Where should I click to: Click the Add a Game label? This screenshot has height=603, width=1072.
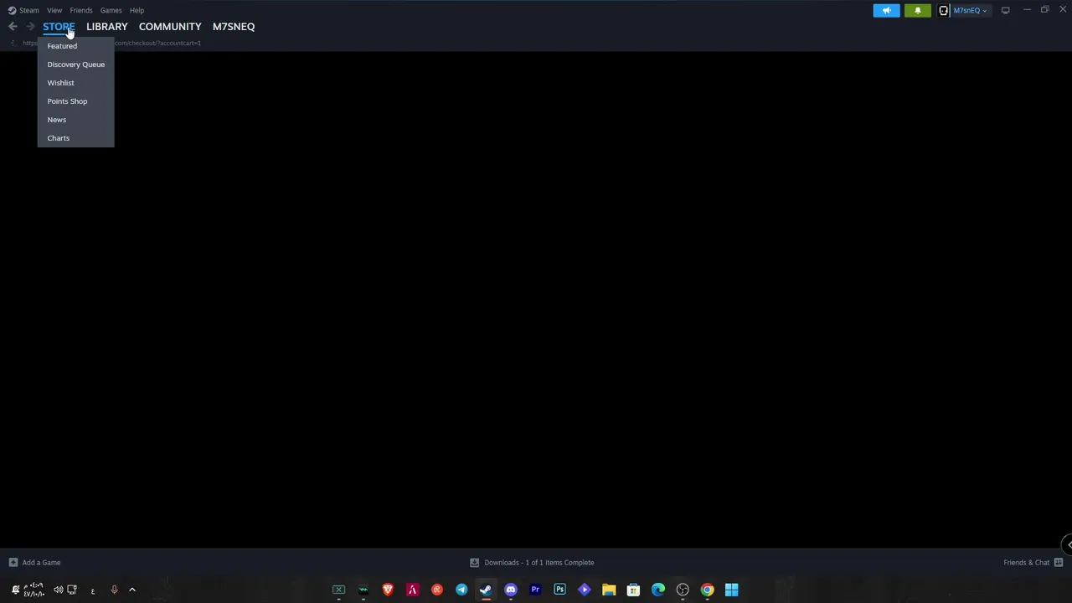coord(41,563)
